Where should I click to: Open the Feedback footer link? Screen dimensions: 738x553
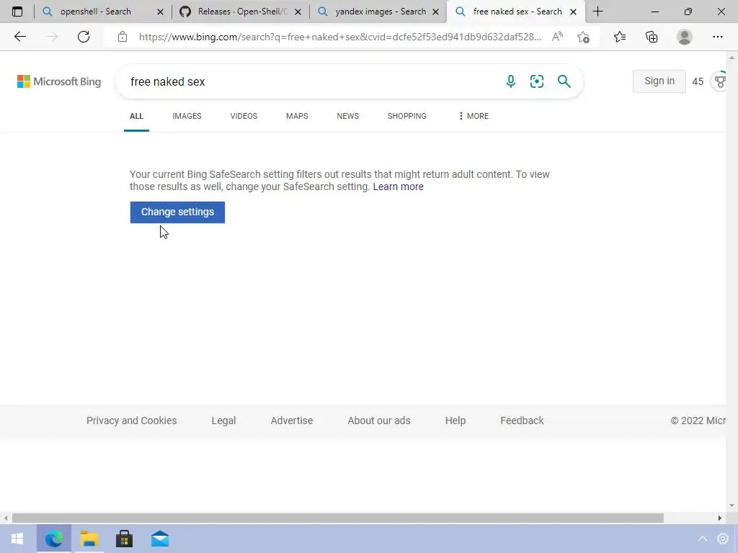(522, 421)
